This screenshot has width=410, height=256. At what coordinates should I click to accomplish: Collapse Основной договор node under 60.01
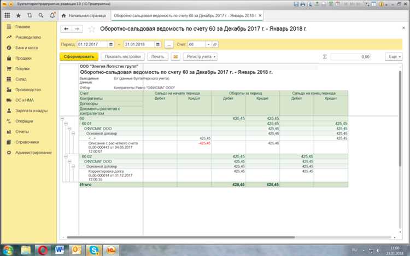73,133
